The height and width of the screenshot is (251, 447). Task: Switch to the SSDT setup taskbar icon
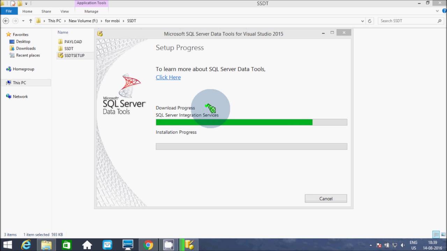click(x=189, y=245)
